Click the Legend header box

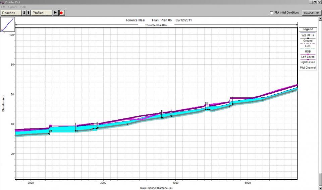click(308, 29)
